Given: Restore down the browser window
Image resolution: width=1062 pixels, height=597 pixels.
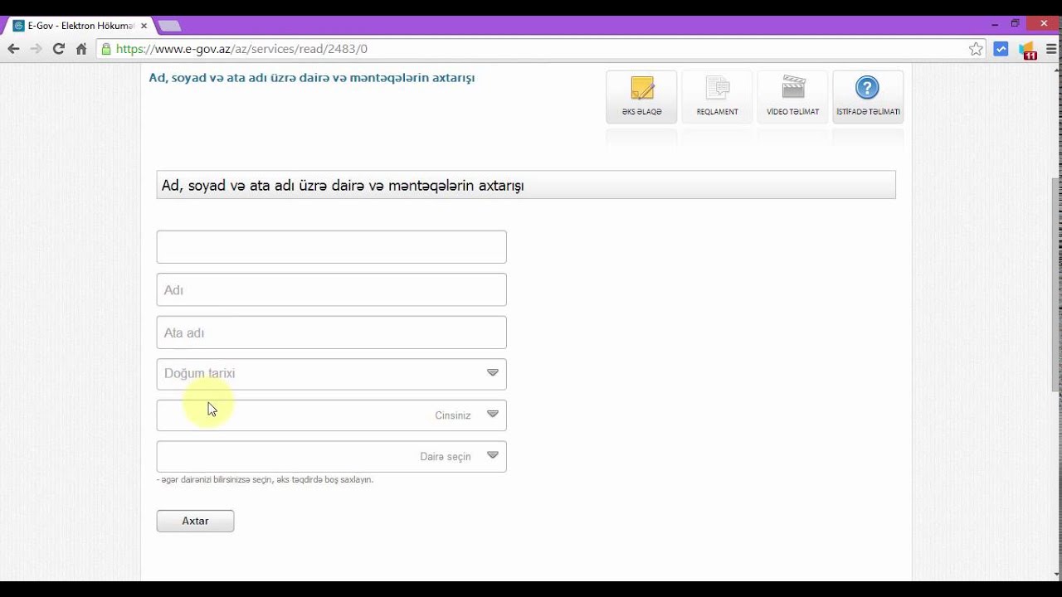Looking at the screenshot, I should point(1015,23).
